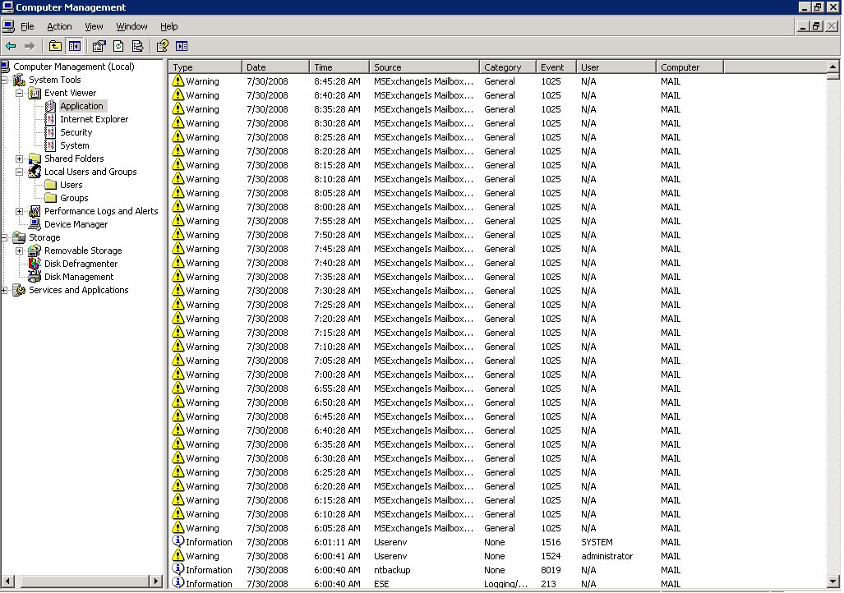Image resolution: width=844 pixels, height=593 pixels.
Task: Select the Removable Storage tree item
Action: (x=83, y=251)
